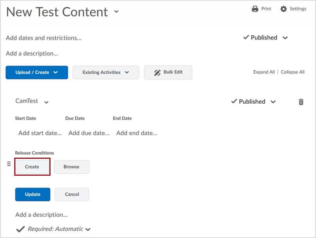Click Add end date field
This screenshot has width=316, height=238.
tap(137, 133)
